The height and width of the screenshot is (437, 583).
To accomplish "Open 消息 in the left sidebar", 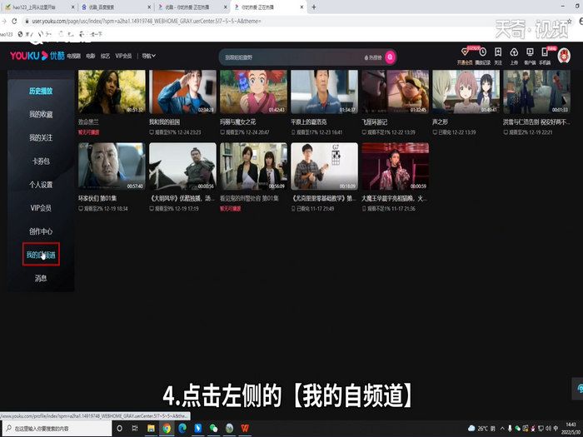I will [41, 278].
